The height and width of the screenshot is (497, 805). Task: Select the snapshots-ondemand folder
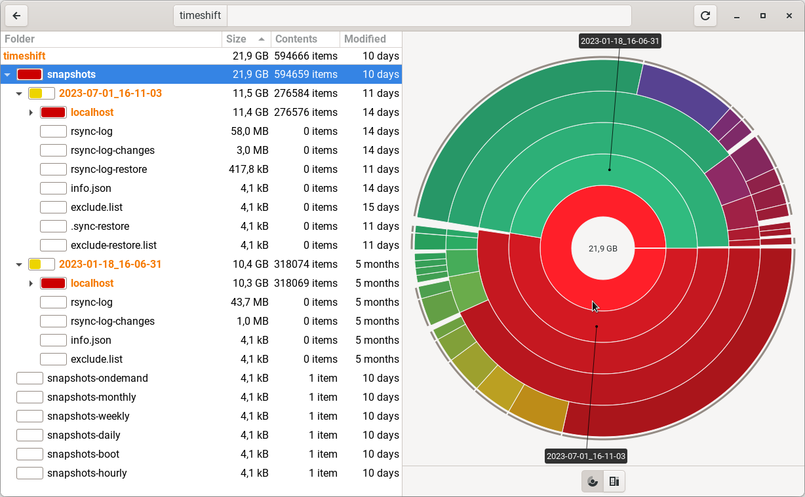[x=201, y=378]
